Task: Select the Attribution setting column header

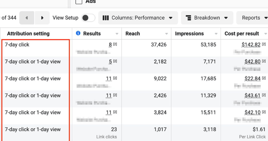Action: point(28,33)
